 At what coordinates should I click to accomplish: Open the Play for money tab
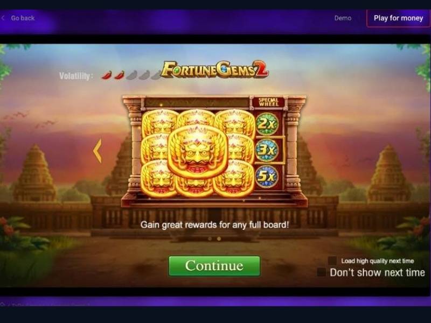[398, 18]
